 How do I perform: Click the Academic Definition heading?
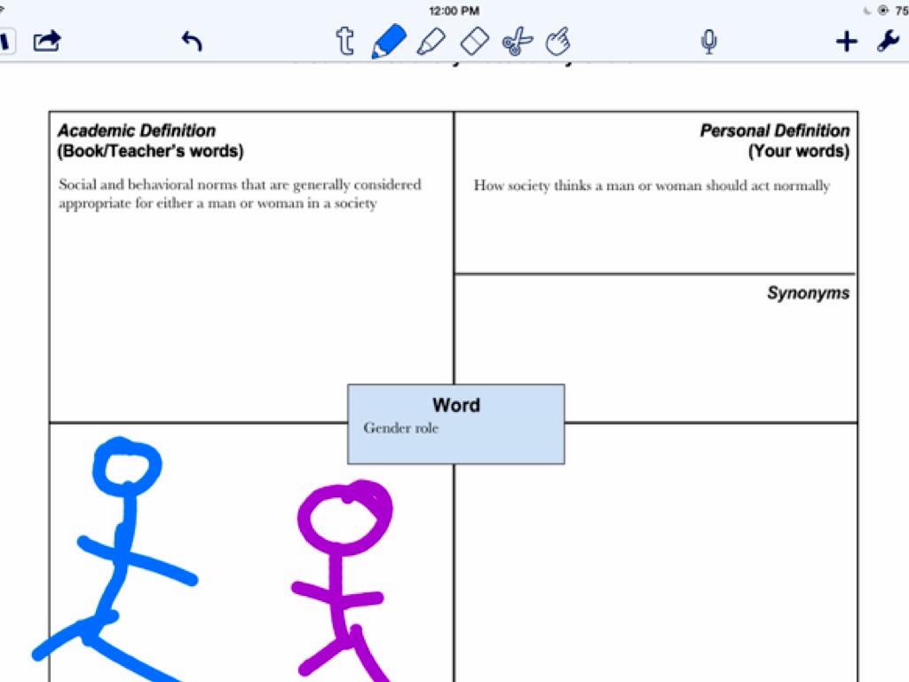pos(137,131)
